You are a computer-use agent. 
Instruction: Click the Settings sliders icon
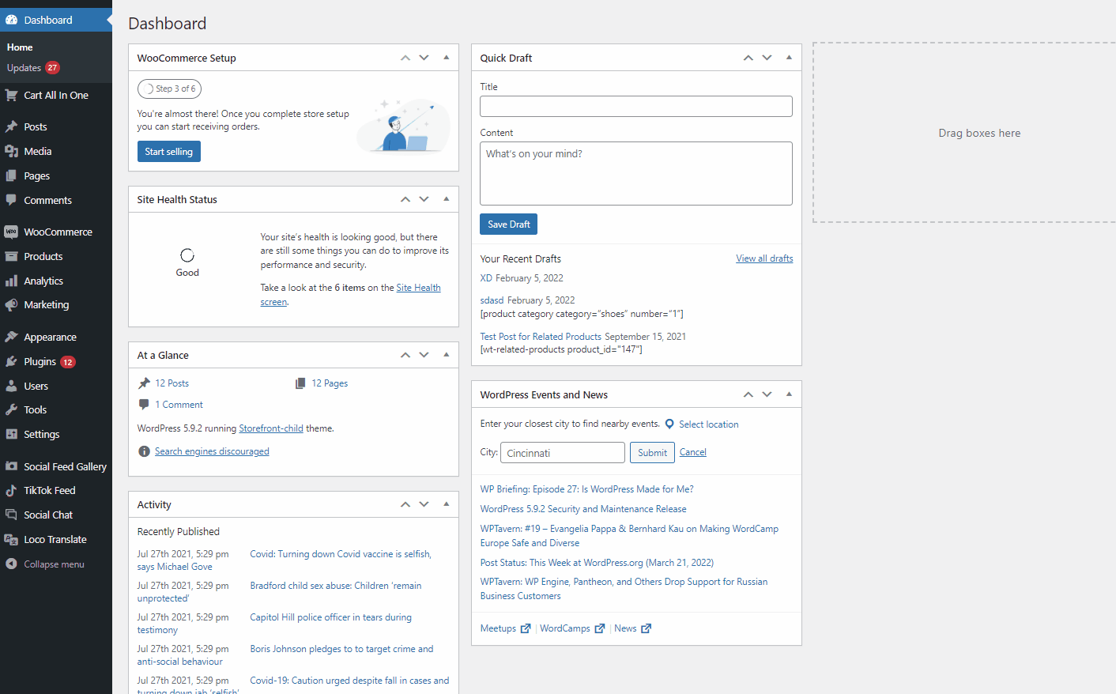[11, 434]
